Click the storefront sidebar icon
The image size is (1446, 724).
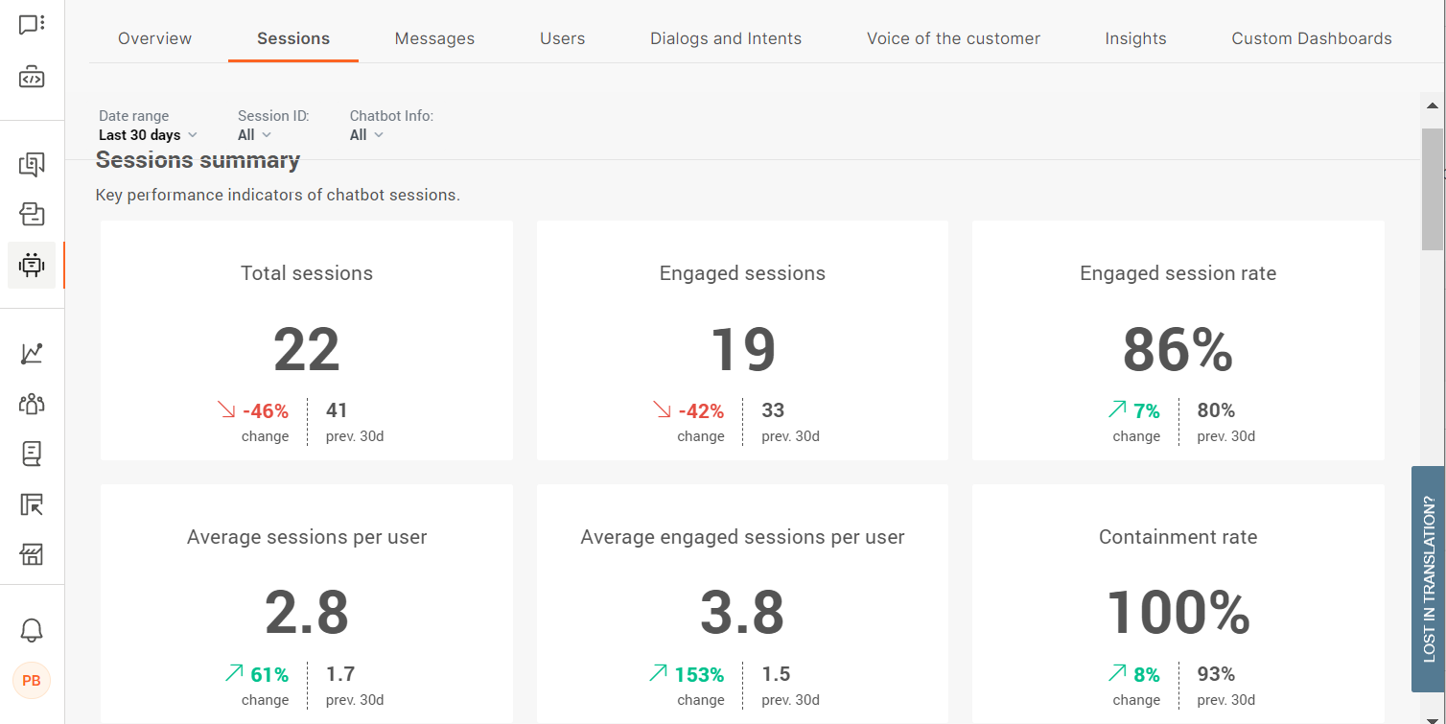[32, 554]
